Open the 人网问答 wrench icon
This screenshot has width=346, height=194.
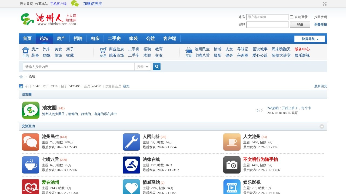[x=131, y=142]
